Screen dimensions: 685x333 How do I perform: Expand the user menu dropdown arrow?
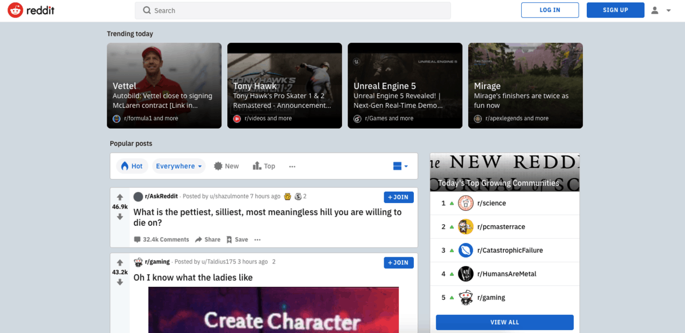point(668,11)
